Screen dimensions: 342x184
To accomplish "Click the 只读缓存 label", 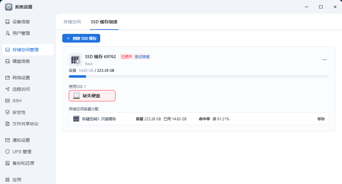I will point(108,119).
